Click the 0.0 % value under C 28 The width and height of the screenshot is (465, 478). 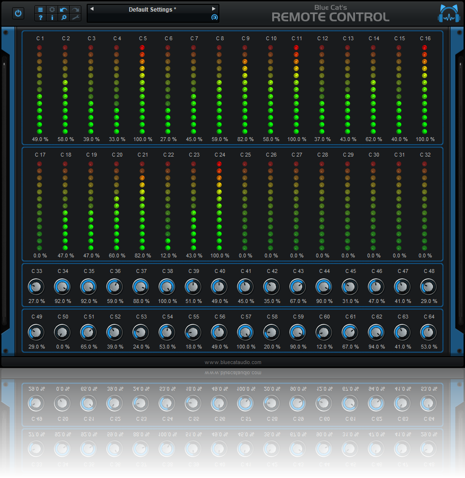click(x=323, y=256)
